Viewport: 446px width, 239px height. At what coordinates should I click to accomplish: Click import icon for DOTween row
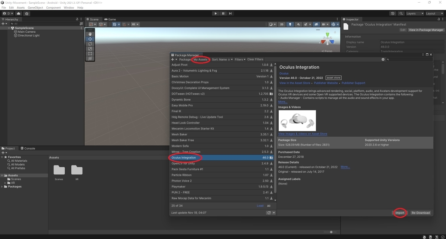pos(271,94)
